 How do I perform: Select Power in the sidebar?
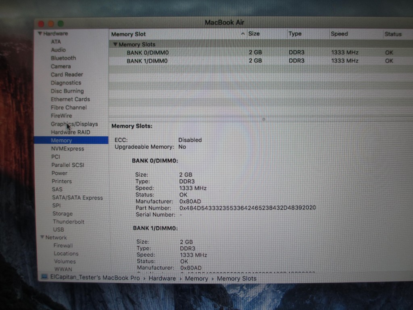point(60,173)
